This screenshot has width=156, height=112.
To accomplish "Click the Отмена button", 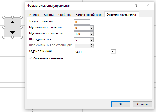I will click(142, 104).
